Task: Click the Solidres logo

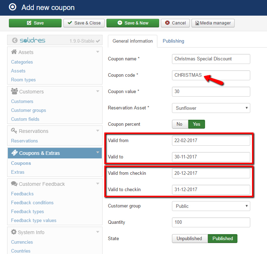Action: coord(32,40)
